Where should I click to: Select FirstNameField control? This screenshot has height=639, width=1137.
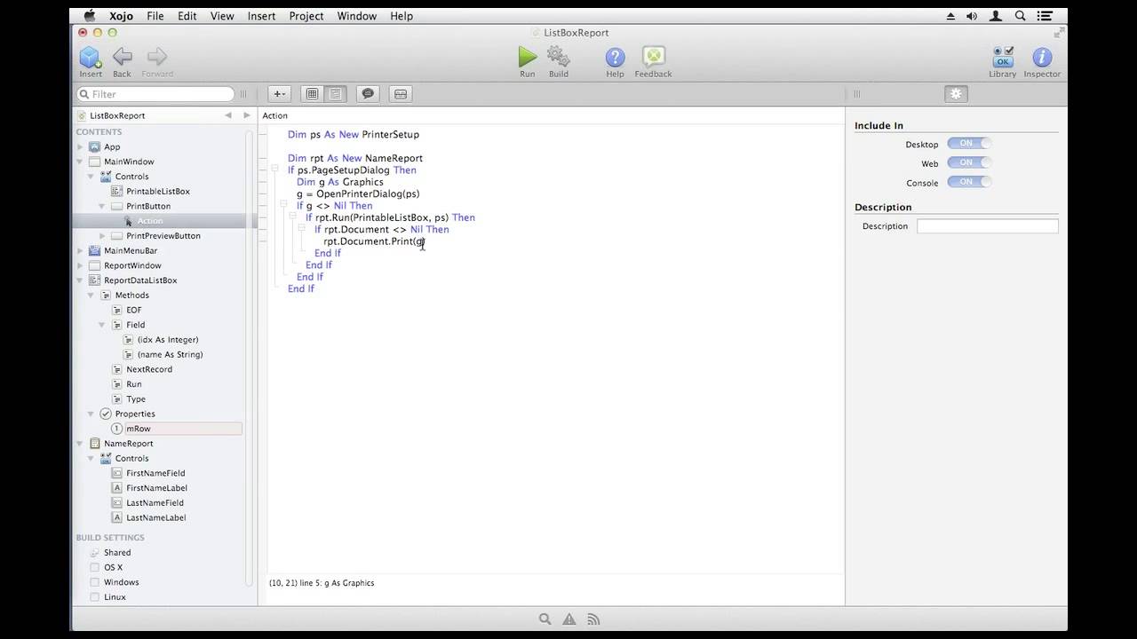coord(155,473)
